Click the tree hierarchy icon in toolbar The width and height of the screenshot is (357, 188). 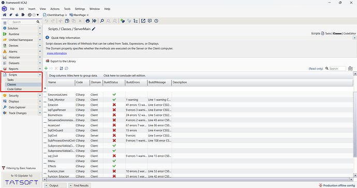(136, 21)
